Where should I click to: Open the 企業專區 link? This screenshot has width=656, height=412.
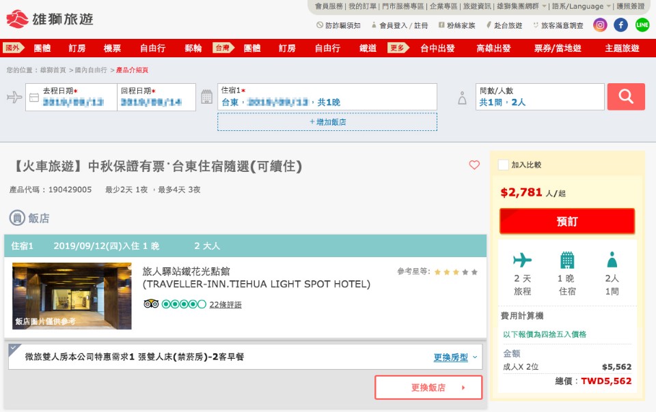pyautogui.click(x=443, y=6)
